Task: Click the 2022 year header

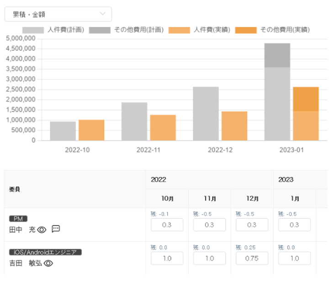Action: 209,179
